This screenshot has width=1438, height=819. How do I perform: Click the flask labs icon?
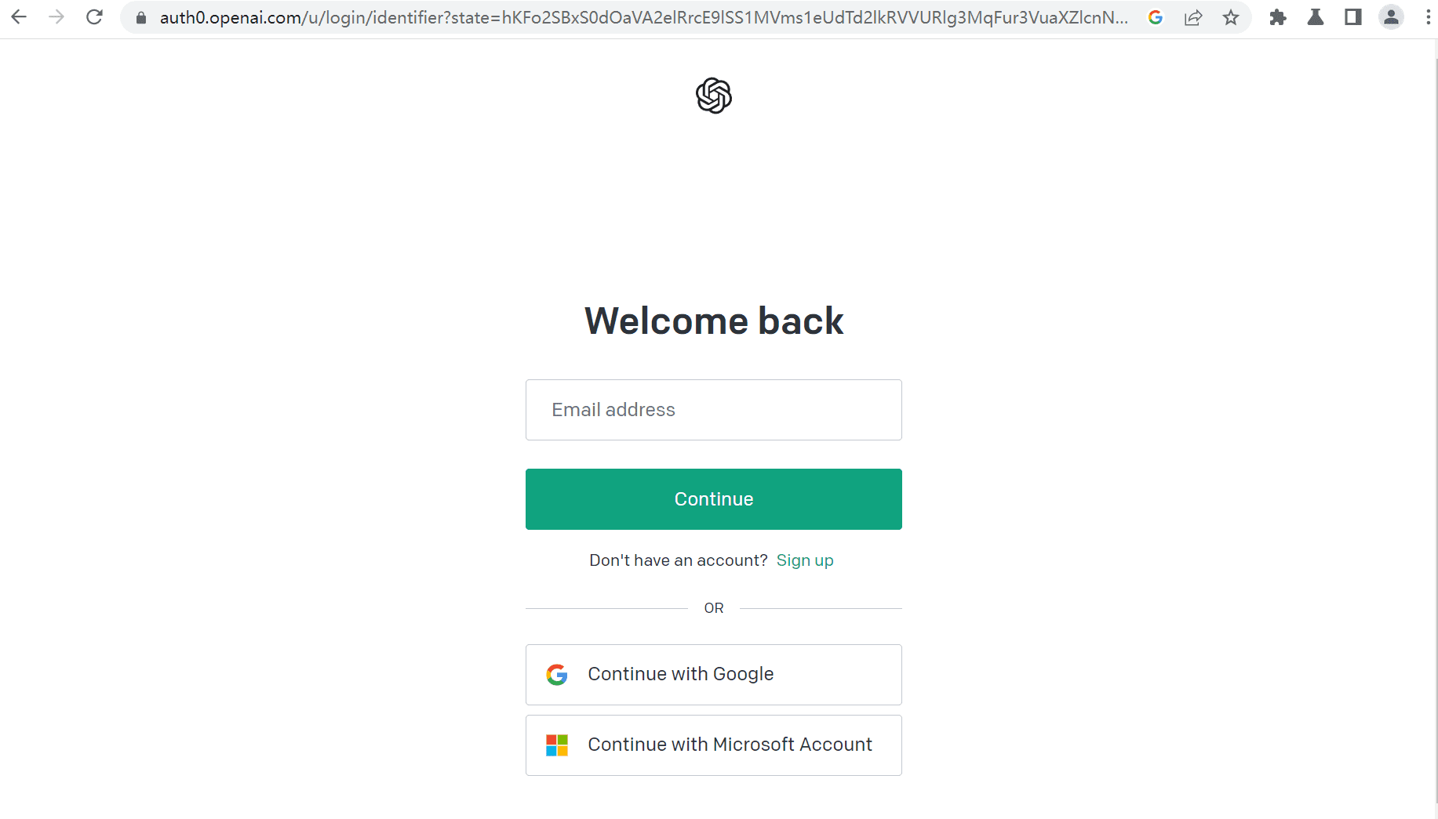pyautogui.click(x=1316, y=17)
